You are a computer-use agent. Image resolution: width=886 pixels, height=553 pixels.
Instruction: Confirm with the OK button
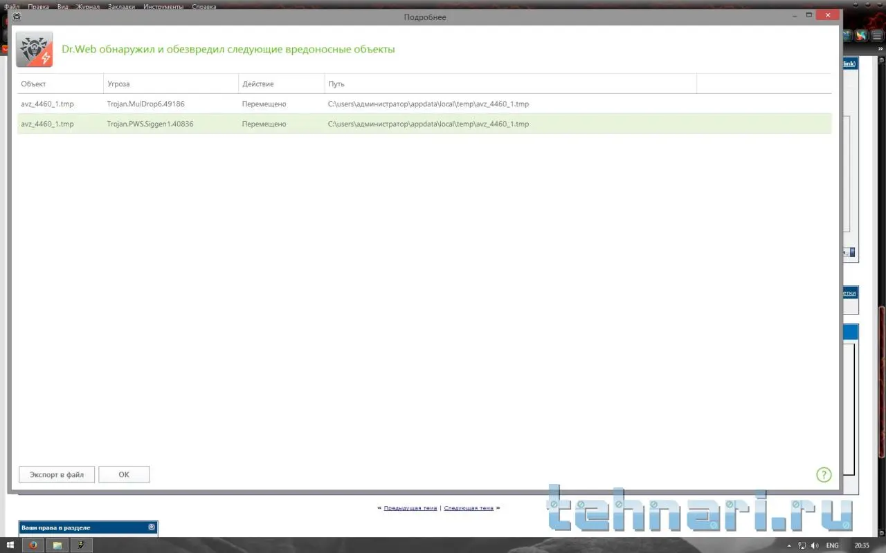click(x=124, y=475)
